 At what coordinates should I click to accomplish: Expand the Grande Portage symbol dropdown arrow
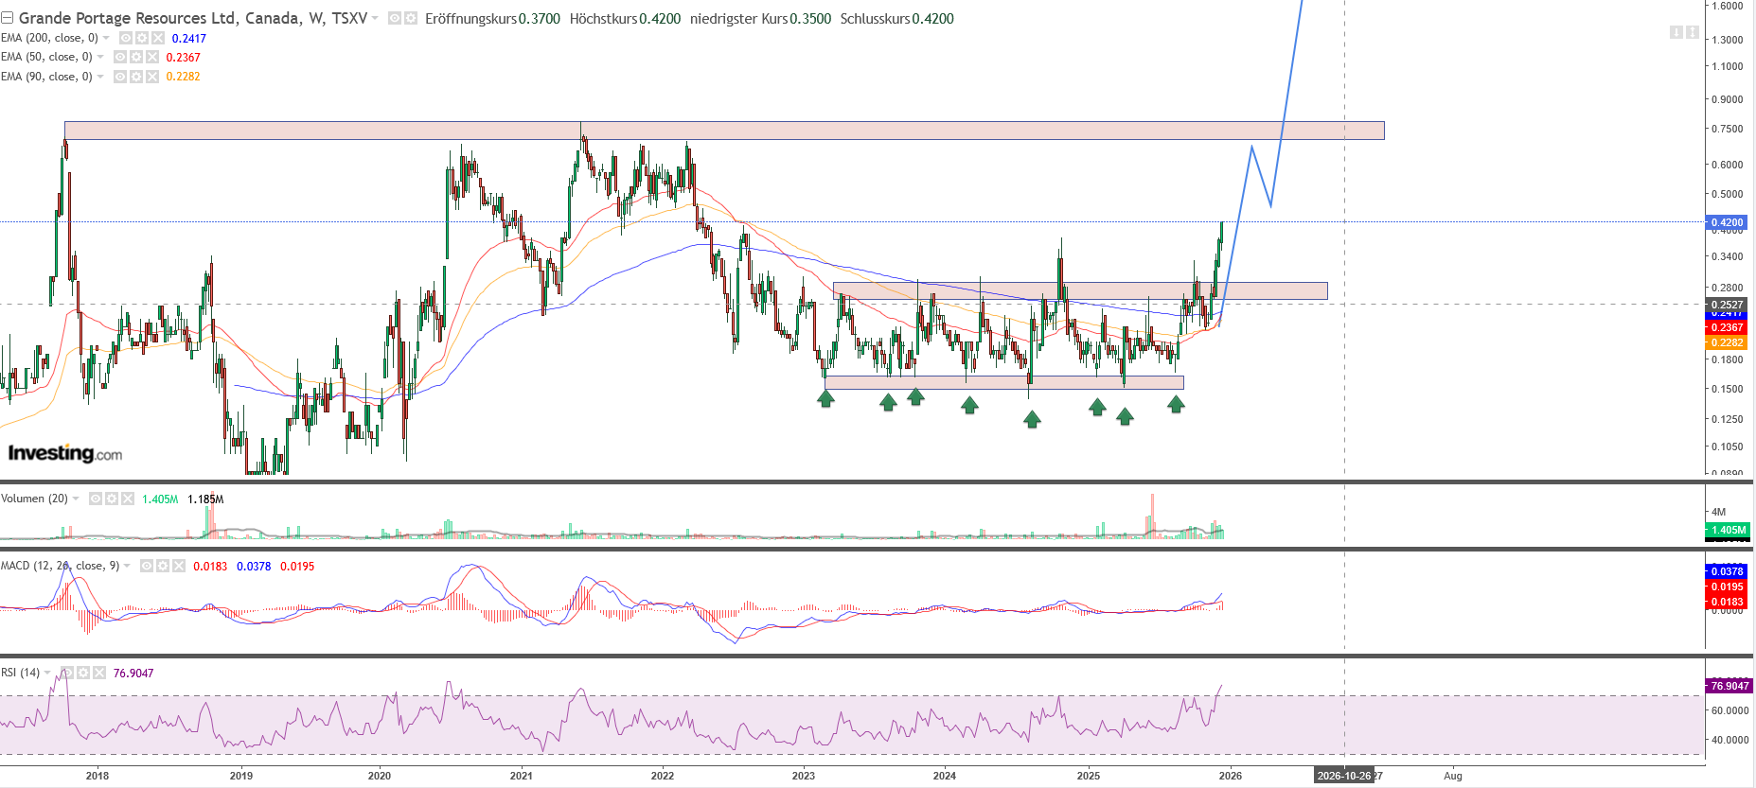coord(376,18)
